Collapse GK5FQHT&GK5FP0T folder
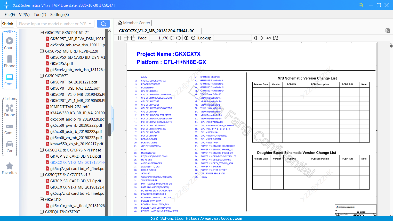The height and width of the screenshot is (221, 393). coord(42,212)
